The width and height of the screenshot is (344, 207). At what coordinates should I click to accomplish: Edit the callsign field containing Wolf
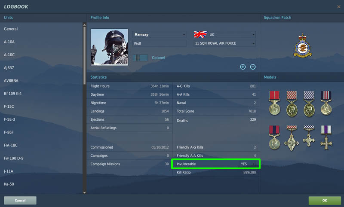[x=159, y=43]
